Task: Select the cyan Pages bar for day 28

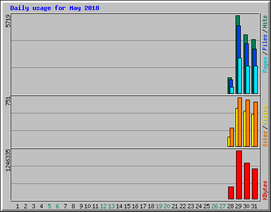Action: (x=232, y=90)
